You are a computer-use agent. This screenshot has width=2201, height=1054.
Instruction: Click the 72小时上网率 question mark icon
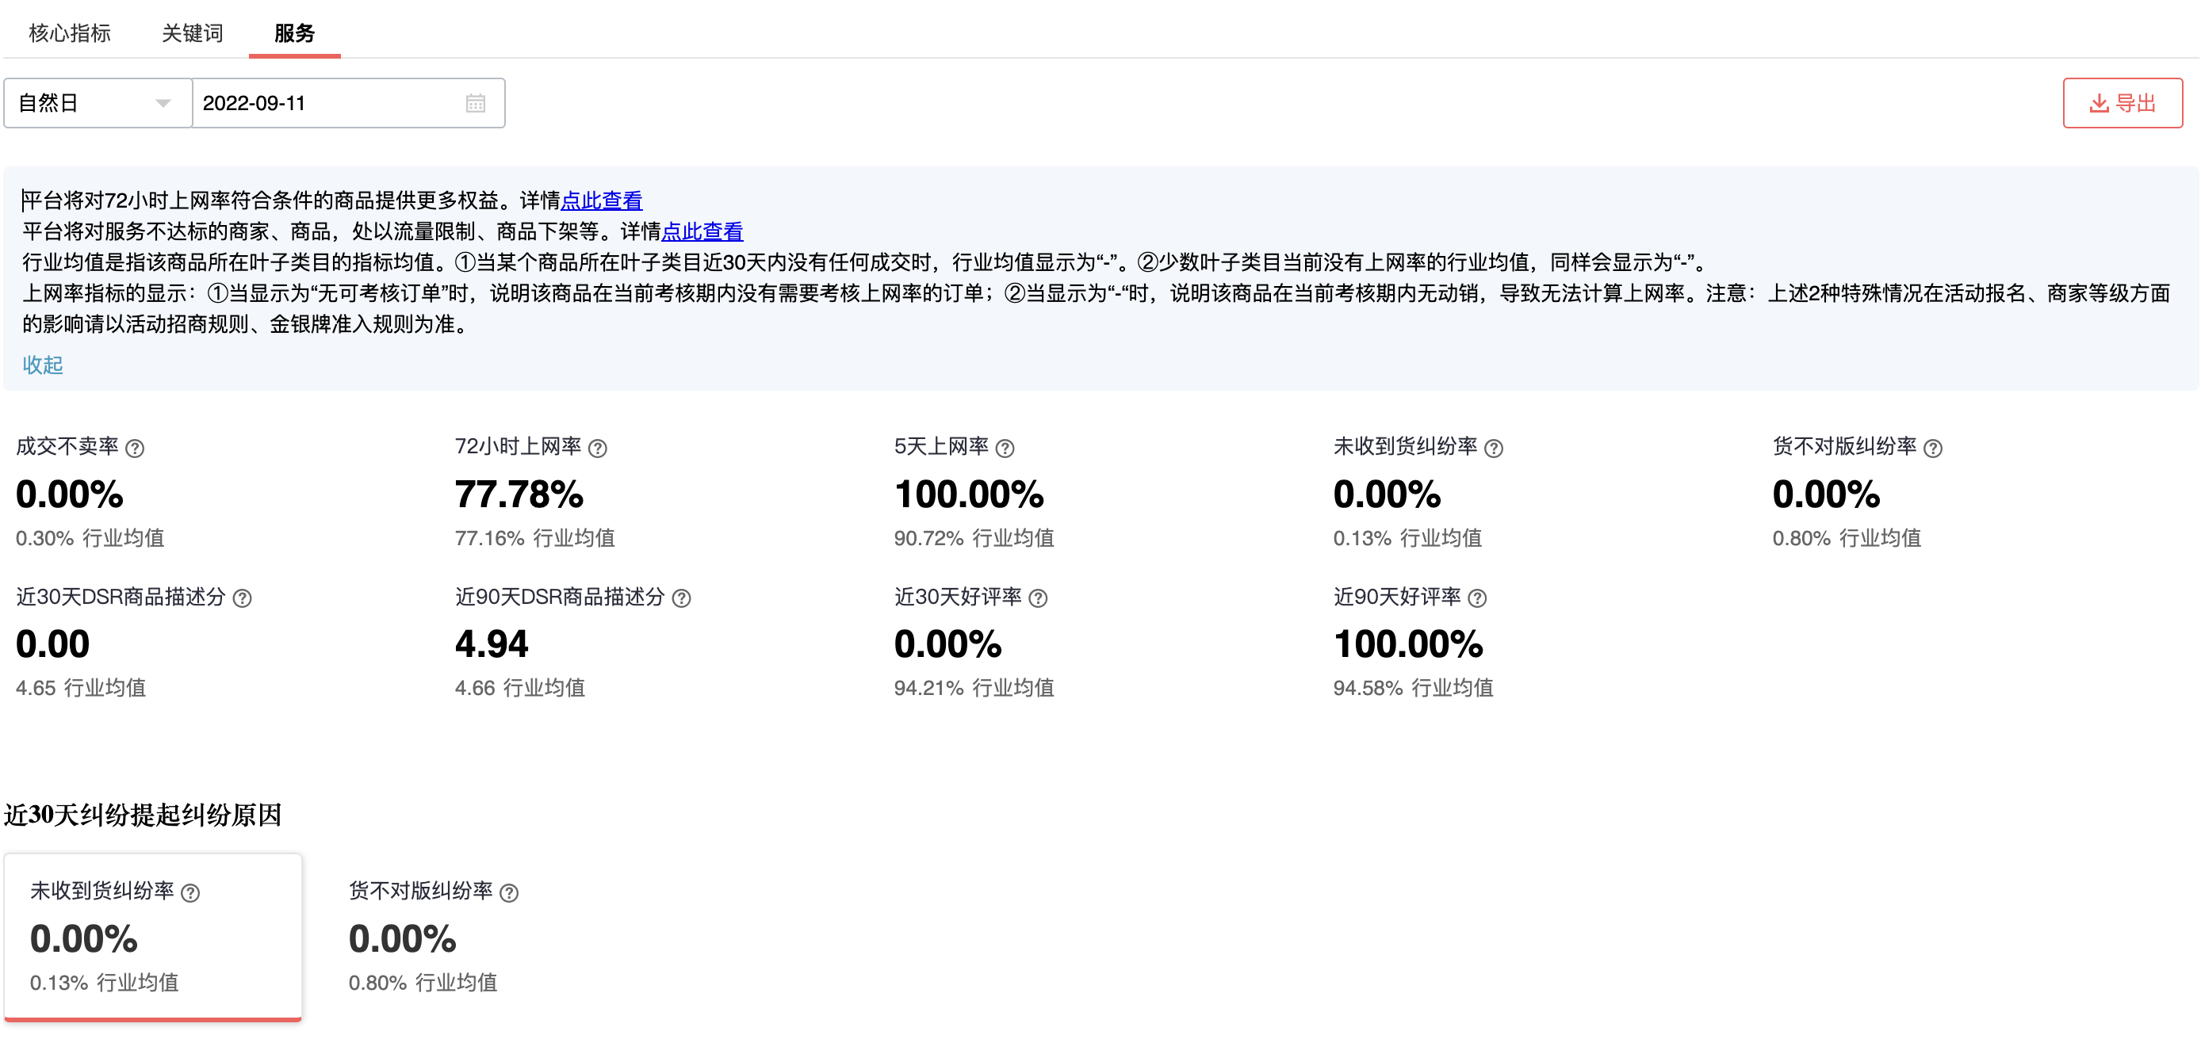tap(598, 447)
